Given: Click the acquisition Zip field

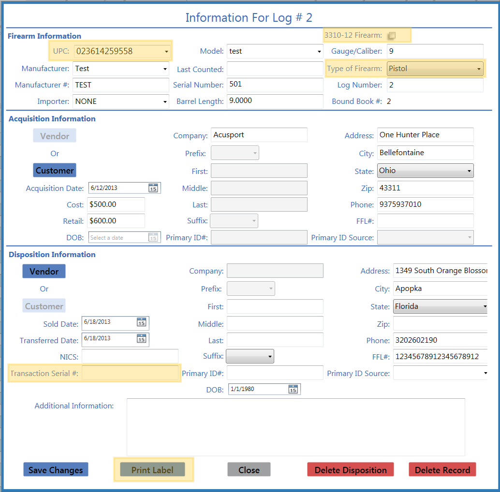Looking at the screenshot, I should [426, 188].
